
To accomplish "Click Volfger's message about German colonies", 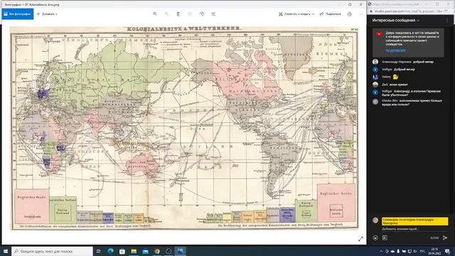I will [x=411, y=93].
